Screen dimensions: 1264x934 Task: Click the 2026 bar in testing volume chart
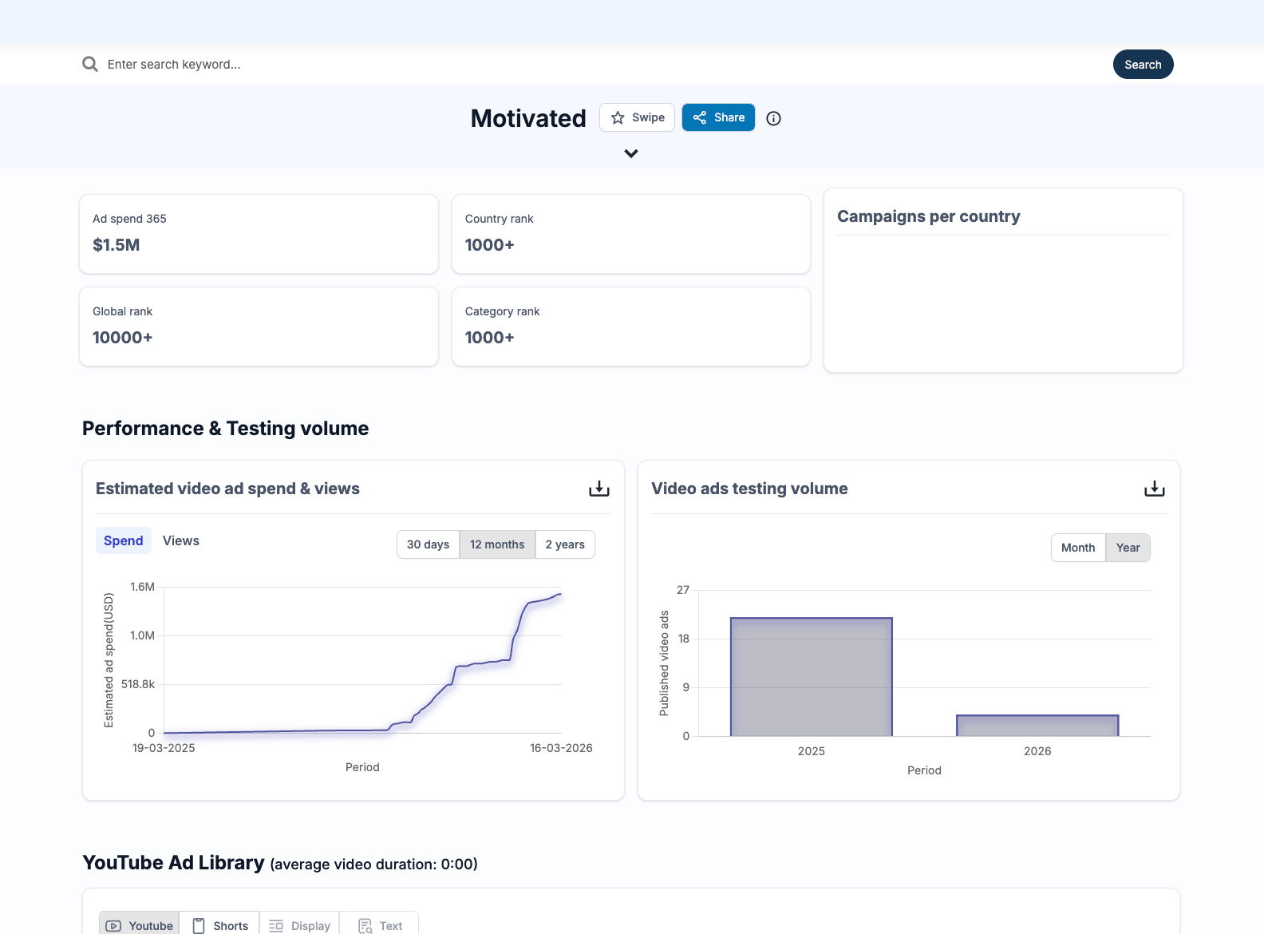[1037, 726]
